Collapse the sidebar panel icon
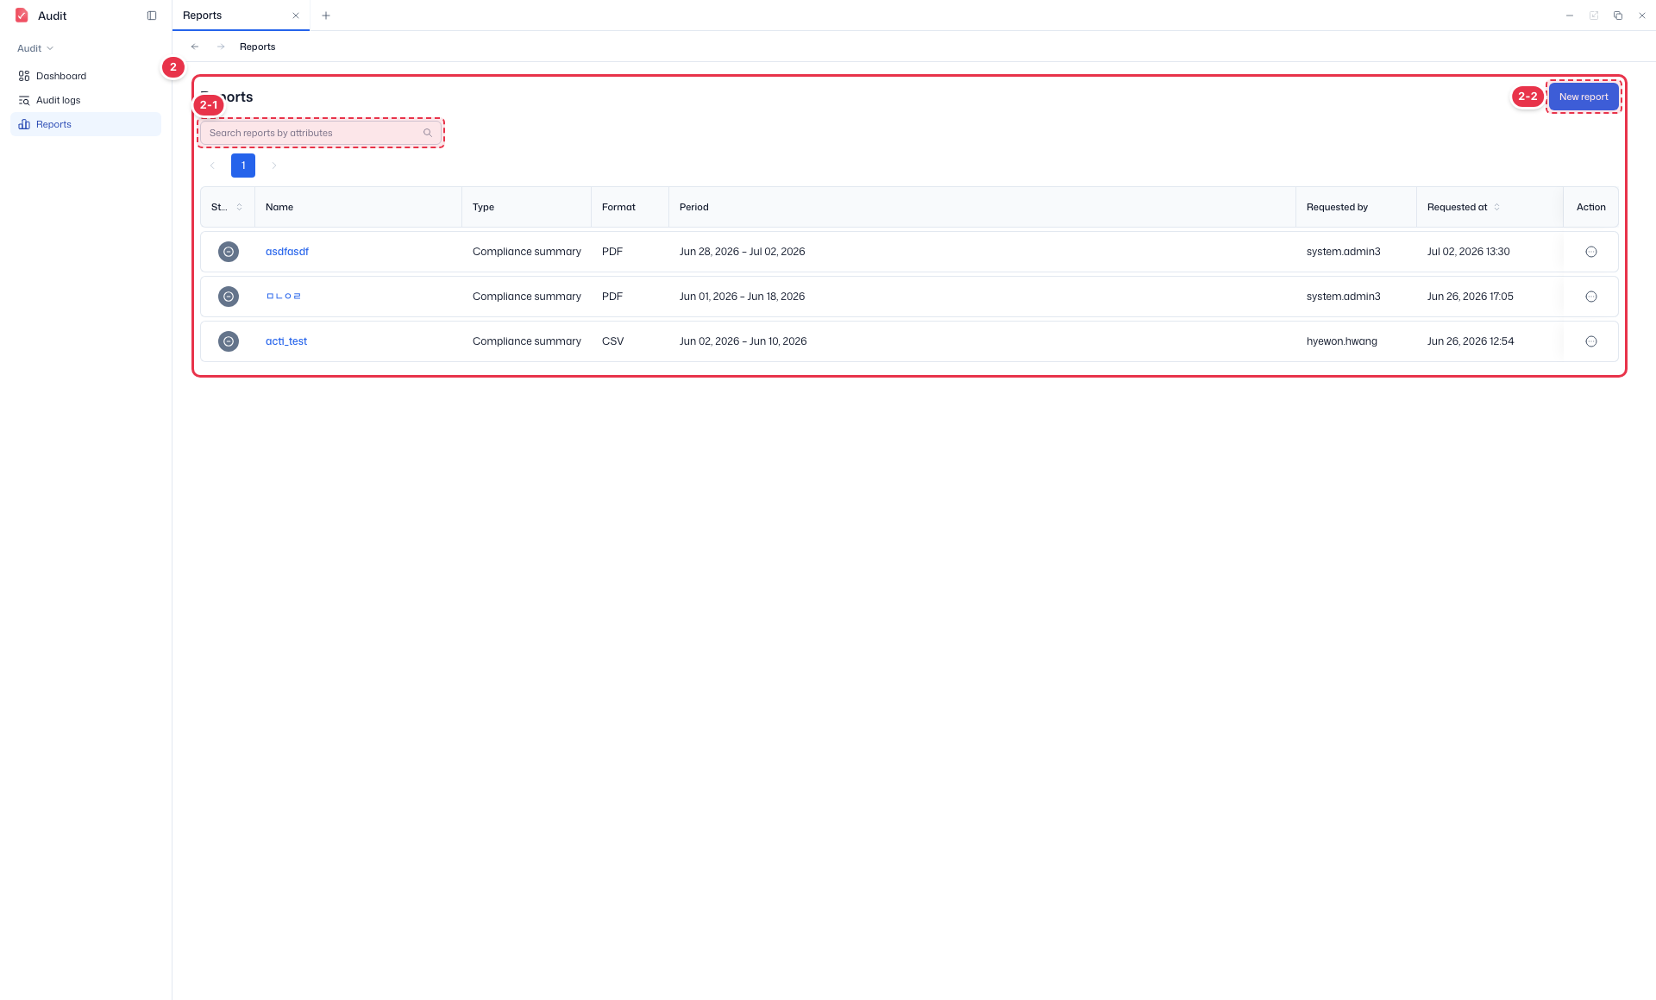This screenshot has height=1000, width=1656. tap(152, 16)
